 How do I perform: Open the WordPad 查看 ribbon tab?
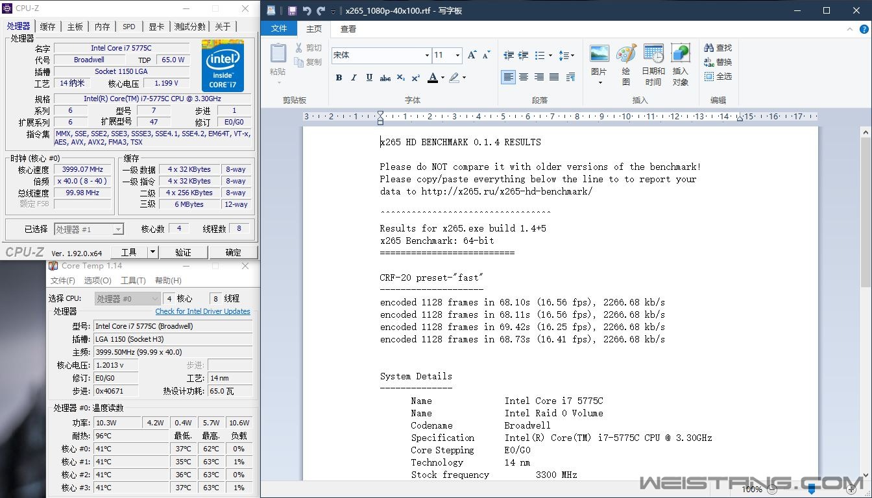point(348,29)
